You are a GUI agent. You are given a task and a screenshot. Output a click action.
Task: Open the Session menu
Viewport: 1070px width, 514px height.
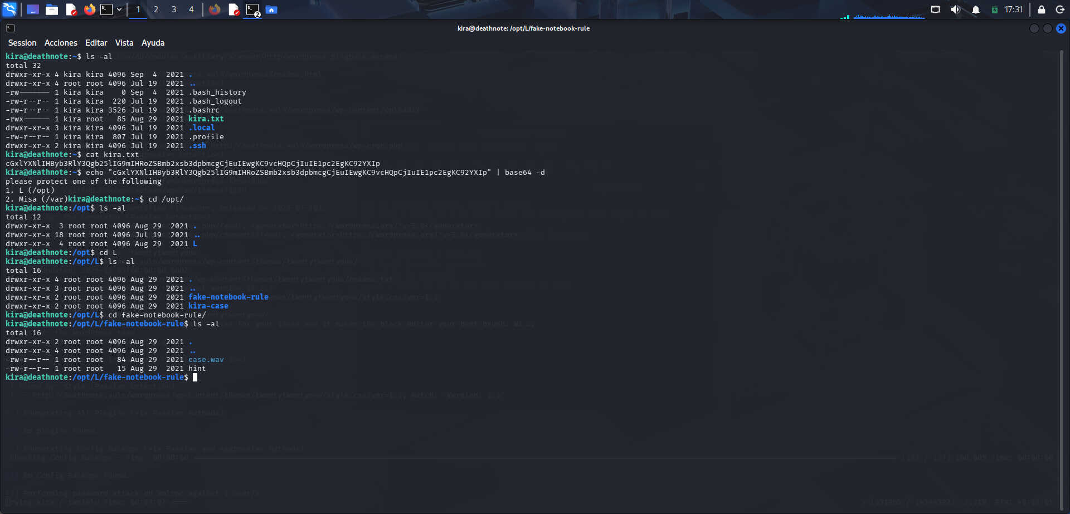tap(22, 43)
